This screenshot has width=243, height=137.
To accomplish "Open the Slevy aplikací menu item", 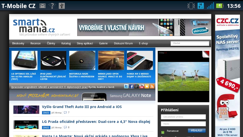I will tap(85, 44).
